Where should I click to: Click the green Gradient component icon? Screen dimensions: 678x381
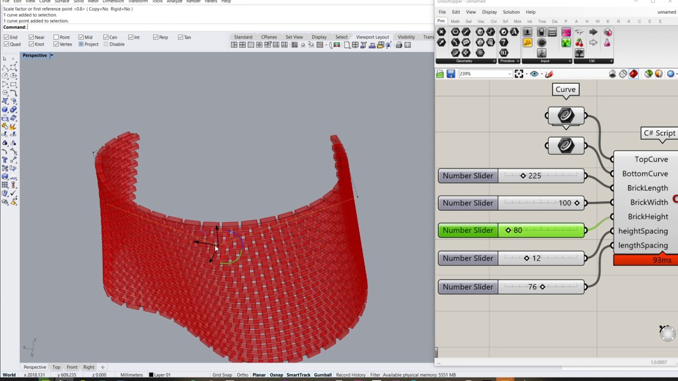pyautogui.click(x=566, y=43)
